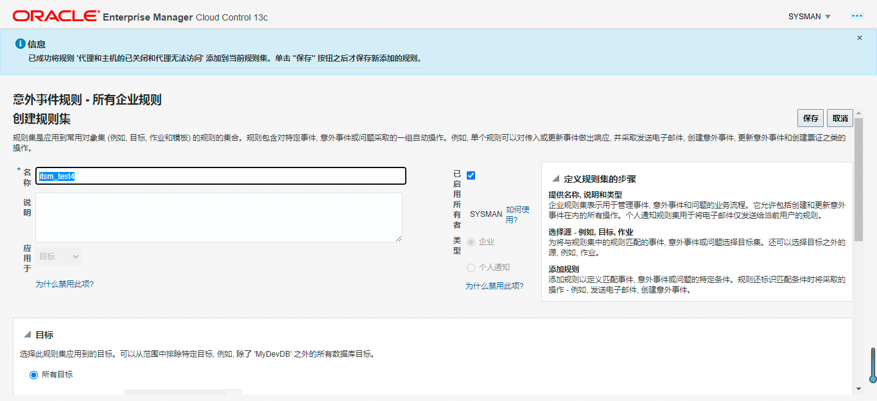This screenshot has height=401, width=877.
Task: Click the 创建规则集 heading
Action: pos(42,119)
